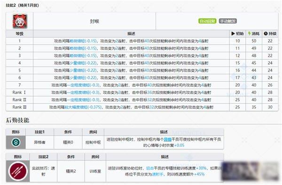Click 一定程度缩短(-0.3) in level 7 row
This screenshot has height=185, width=282.
pos(83,85)
